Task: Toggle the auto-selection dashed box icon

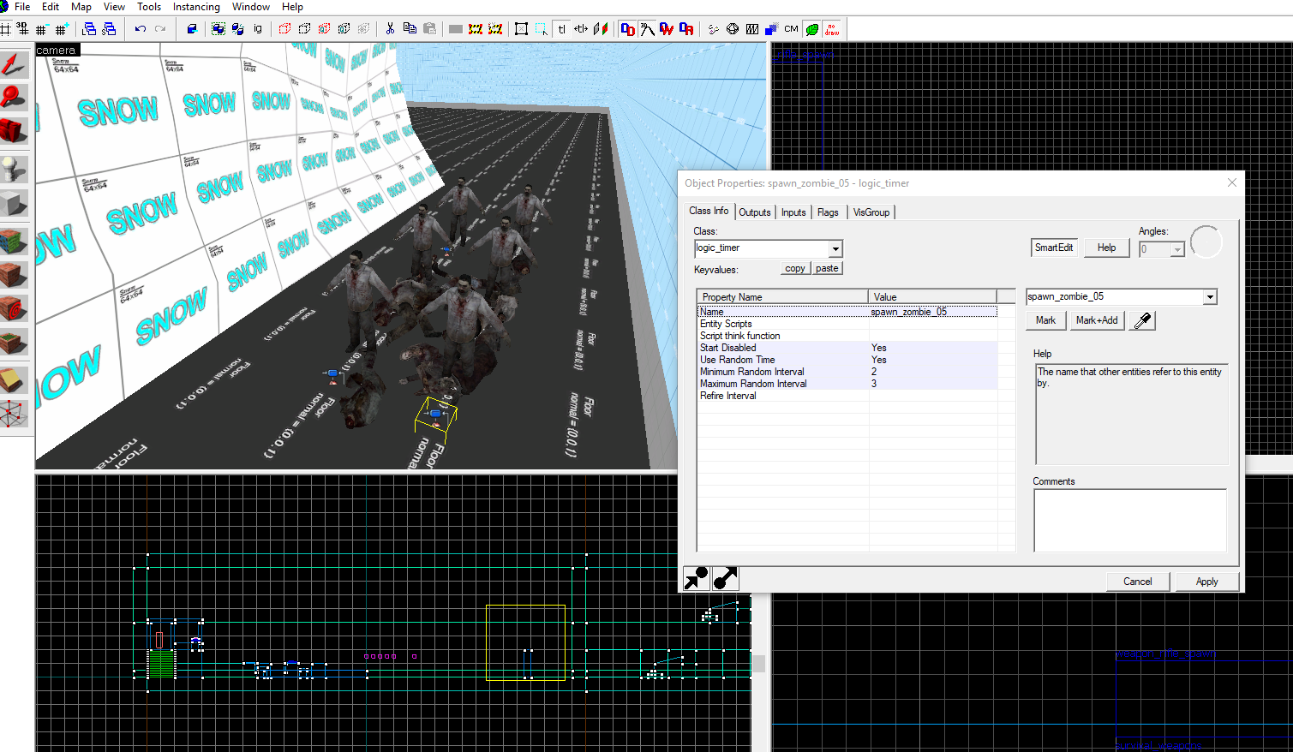Action: click(x=542, y=29)
